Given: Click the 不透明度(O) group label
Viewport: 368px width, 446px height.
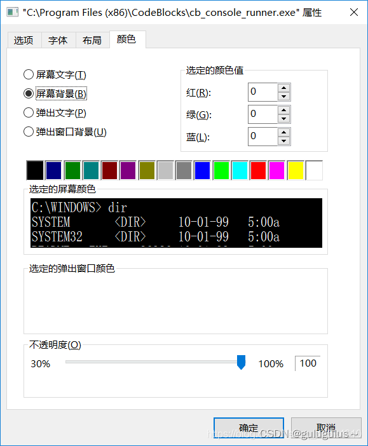Looking at the screenshot, I should point(55,345).
